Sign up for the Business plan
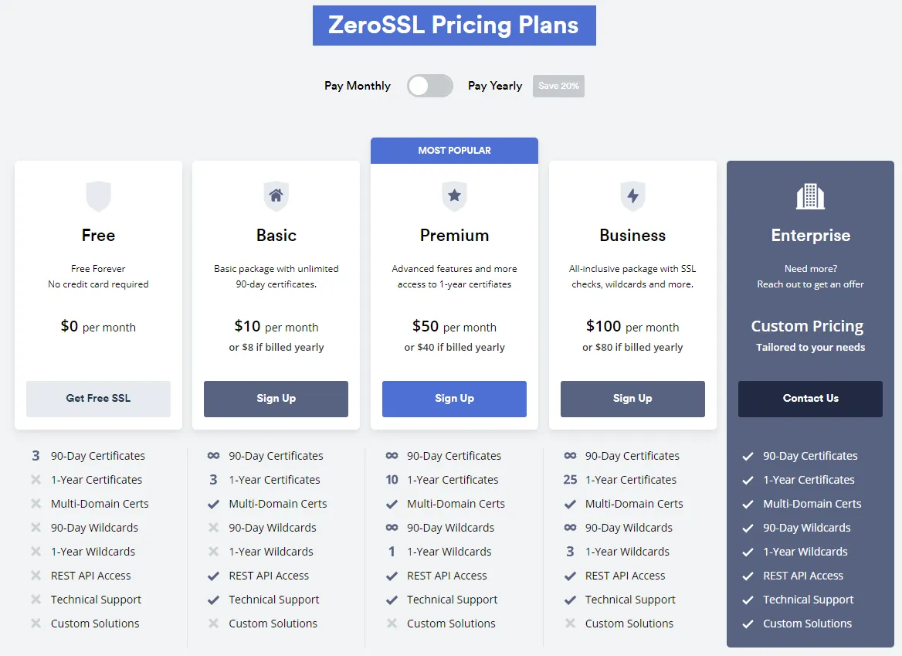Viewport: 902px width, 656px height. click(632, 398)
